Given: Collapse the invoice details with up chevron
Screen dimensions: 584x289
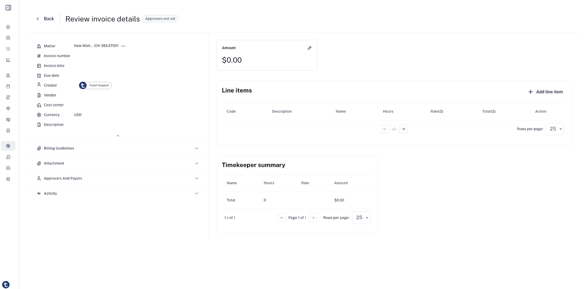Looking at the screenshot, I should click(118, 136).
